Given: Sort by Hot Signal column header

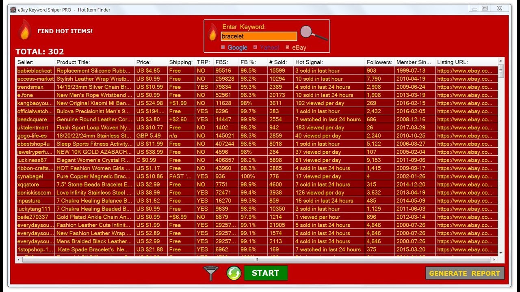Looking at the screenshot, I should coord(329,62).
